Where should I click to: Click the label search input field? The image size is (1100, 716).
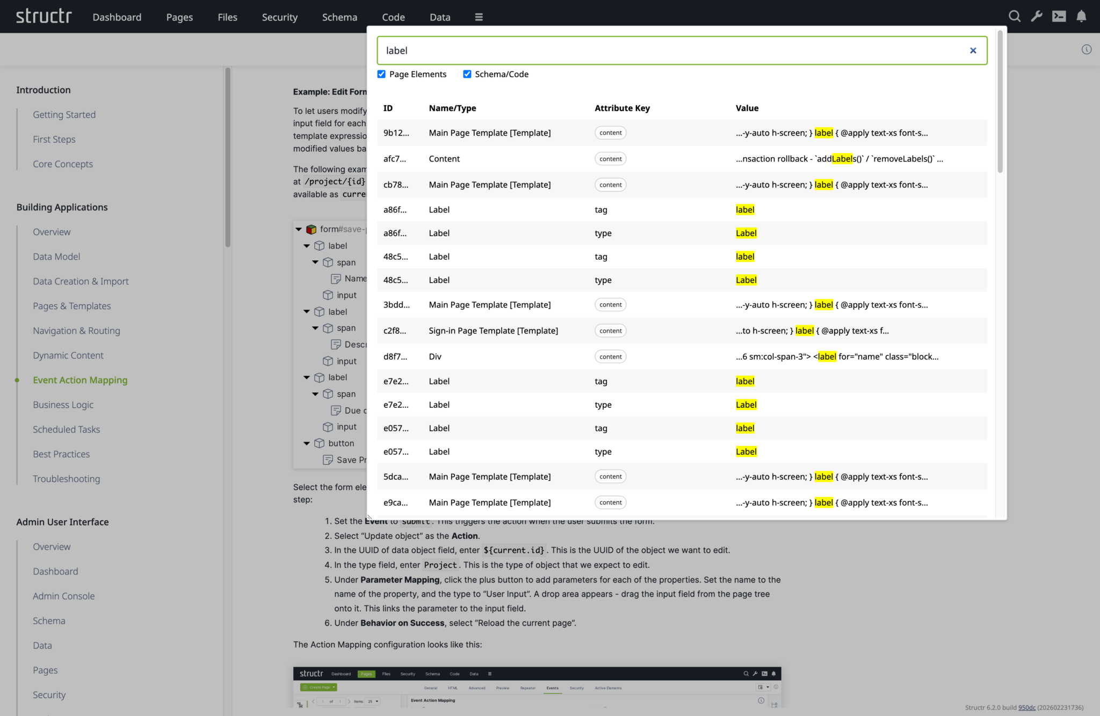click(x=671, y=50)
